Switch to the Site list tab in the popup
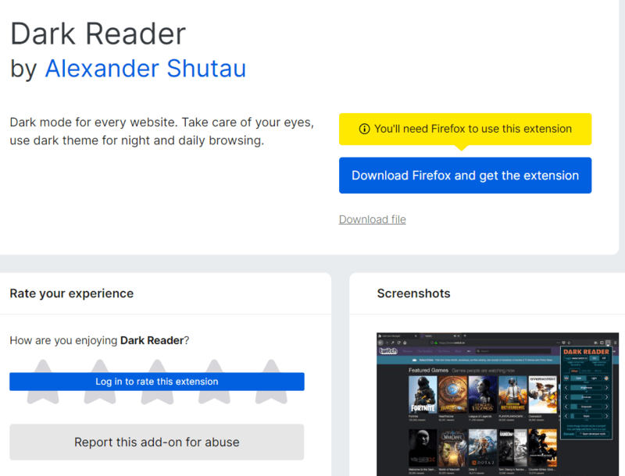625x476 pixels. (586, 372)
